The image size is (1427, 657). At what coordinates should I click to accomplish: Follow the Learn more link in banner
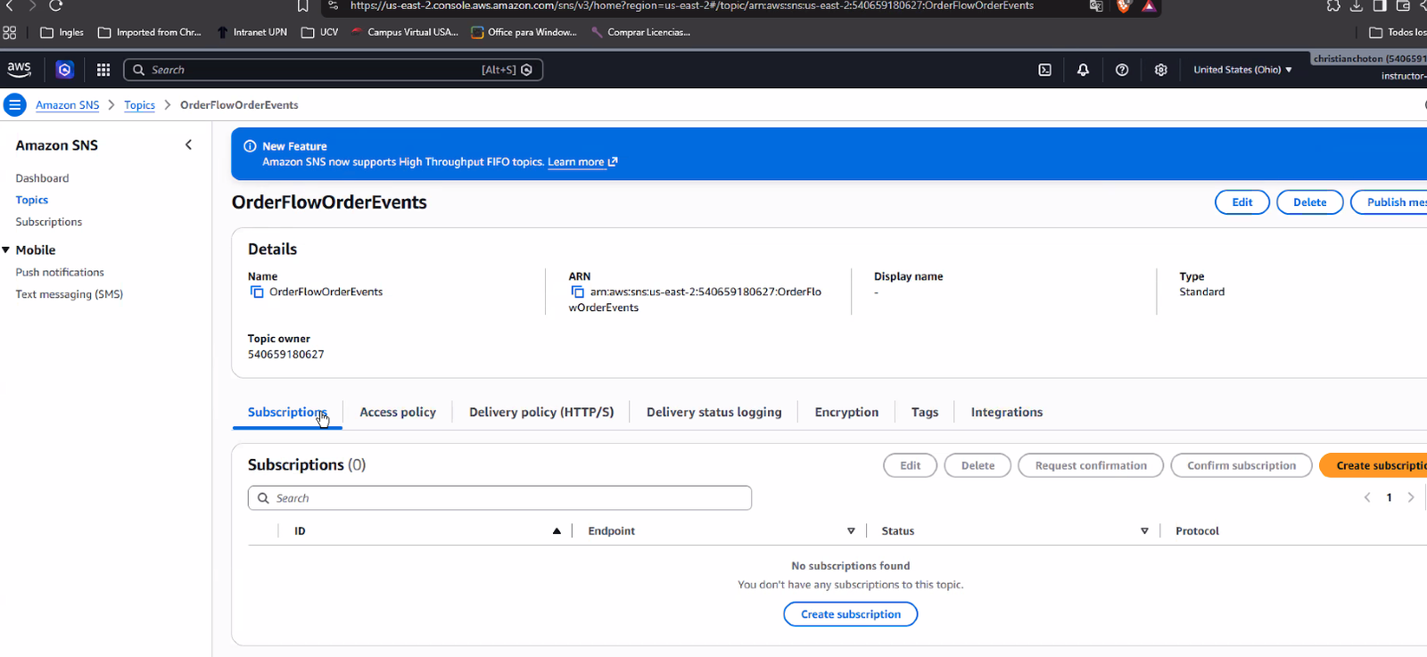coord(582,162)
